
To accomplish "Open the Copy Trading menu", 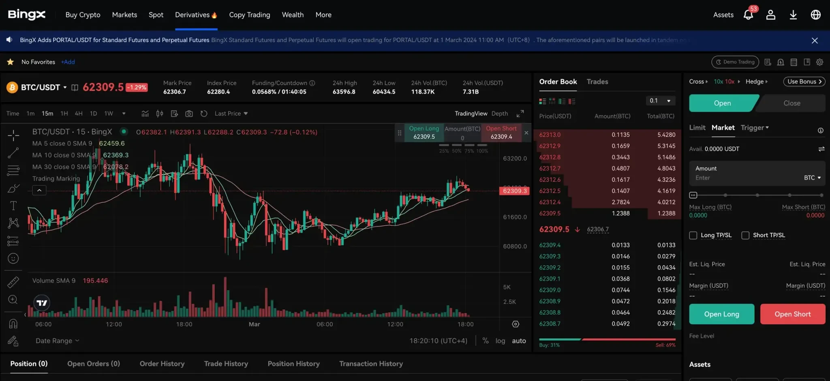I will [250, 15].
